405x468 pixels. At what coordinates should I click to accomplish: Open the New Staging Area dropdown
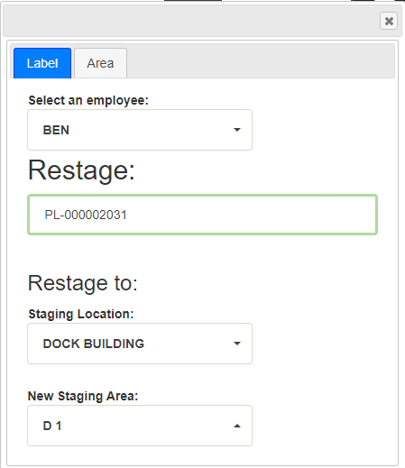tap(140, 426)
